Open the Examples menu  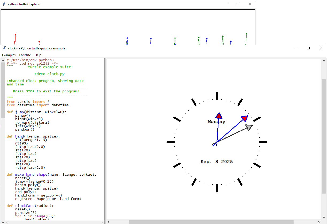[9, 55]
